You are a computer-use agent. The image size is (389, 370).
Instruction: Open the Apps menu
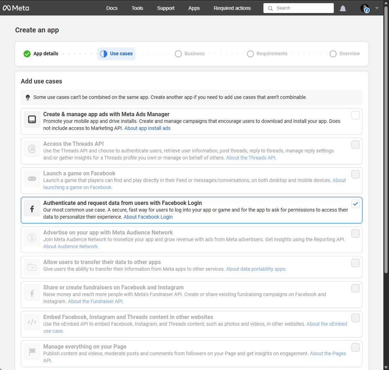(x=194, y=8)
